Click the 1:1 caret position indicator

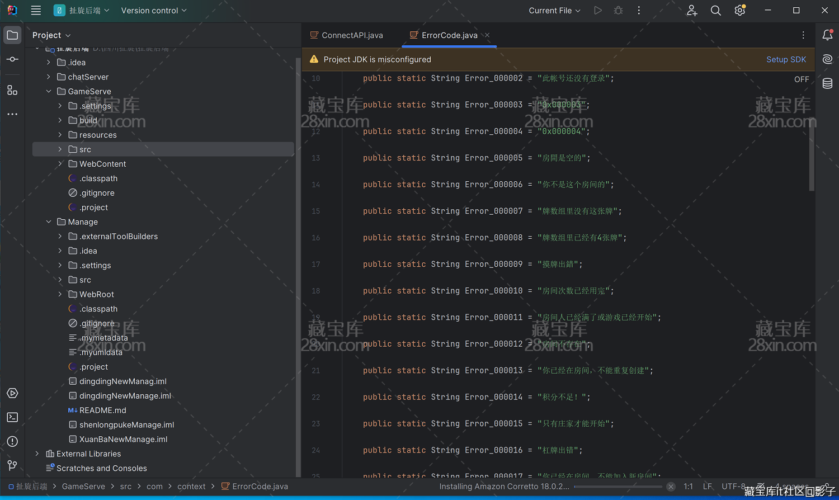689,487
